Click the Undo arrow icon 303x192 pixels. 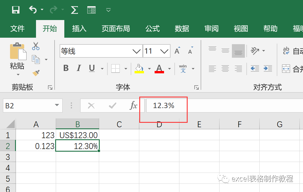tap(33, 10)
